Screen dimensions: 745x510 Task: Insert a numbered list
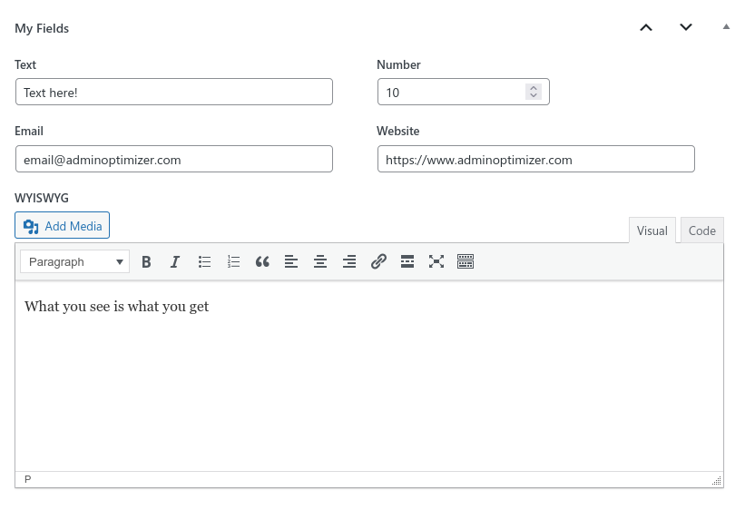pyautogui.click(x=233, y=262)
